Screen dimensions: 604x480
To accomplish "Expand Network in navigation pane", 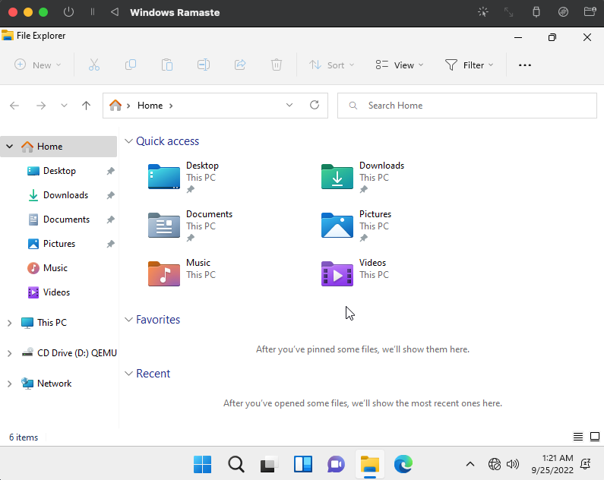I will tap(10, 384).
